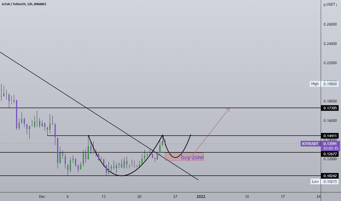Select the 0.14411 price label

pyautogui.click(x=330, y=136)
